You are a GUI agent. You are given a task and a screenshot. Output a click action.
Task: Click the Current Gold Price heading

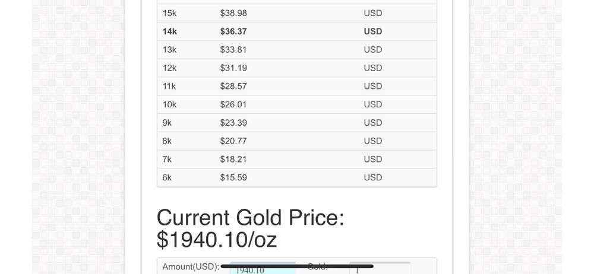[250, 228]
